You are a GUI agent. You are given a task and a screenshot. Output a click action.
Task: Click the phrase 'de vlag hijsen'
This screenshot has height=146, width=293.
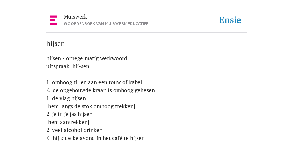(69, 98)
